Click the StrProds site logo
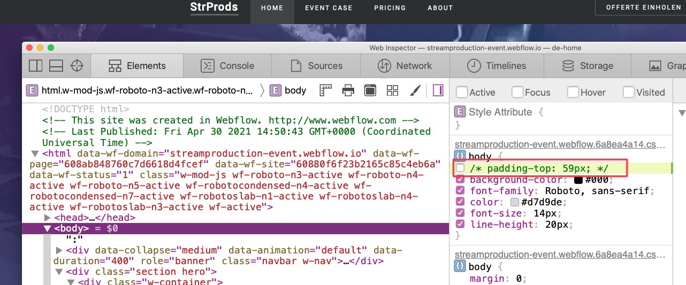Viewport: 686px width, 285px height. 214,7
